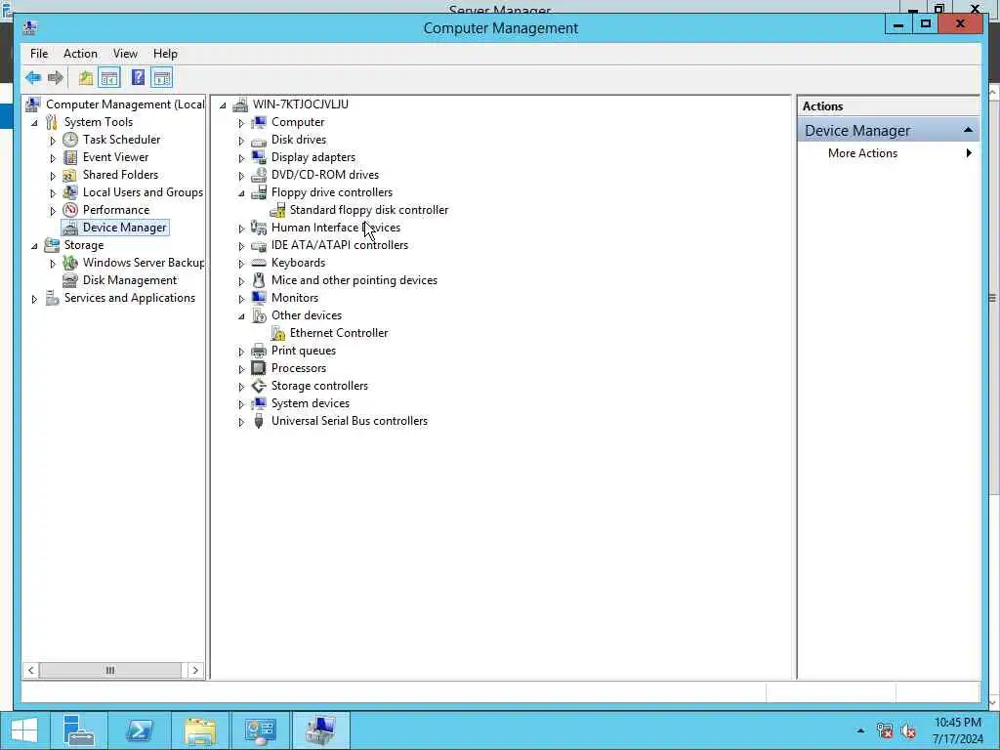Click left tree scroll right arrow

coord(195,670)
